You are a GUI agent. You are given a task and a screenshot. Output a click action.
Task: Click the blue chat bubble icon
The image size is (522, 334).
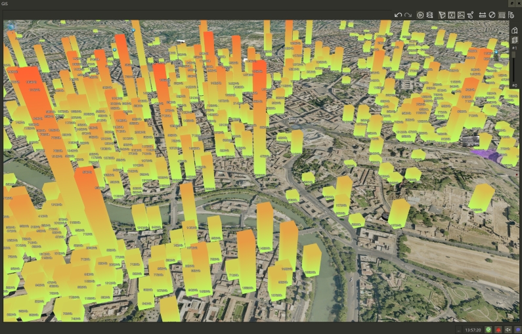517,329
